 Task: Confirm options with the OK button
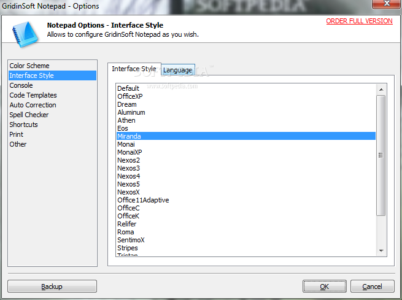[325, 287]
